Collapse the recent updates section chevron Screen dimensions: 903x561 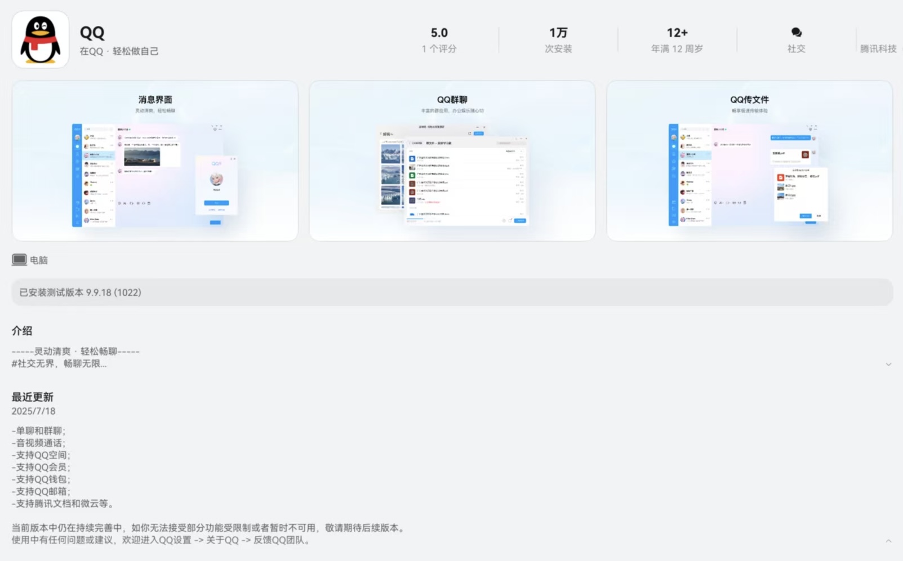(x=888, y=541)
